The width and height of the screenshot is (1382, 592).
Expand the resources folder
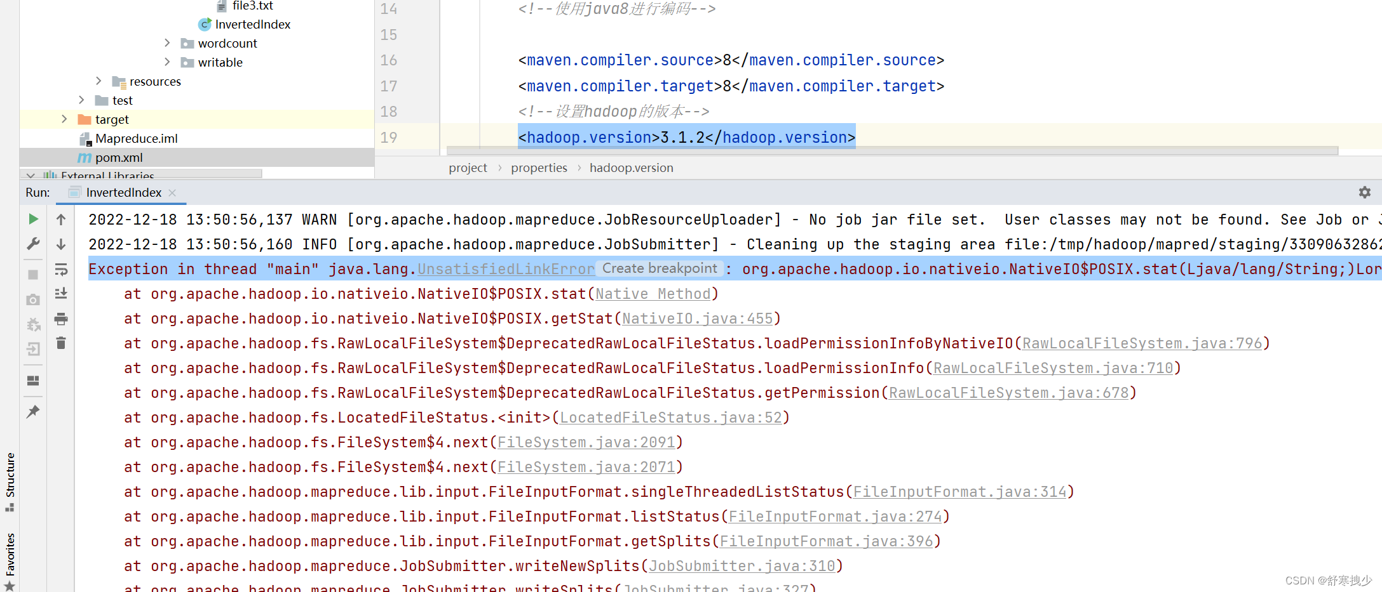coord(98,81)
